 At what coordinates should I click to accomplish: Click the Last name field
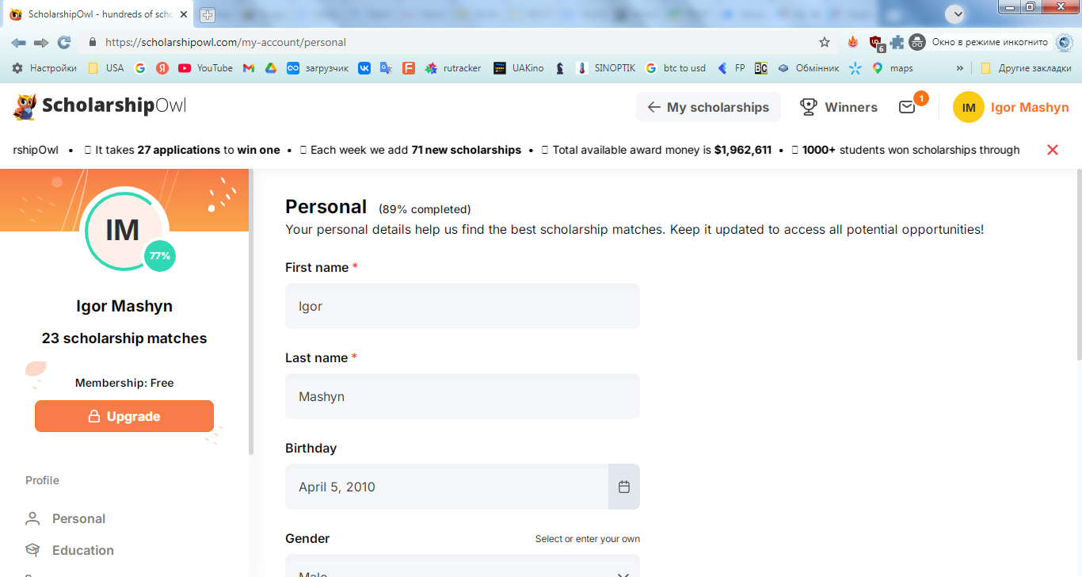[x=463, y=396]
